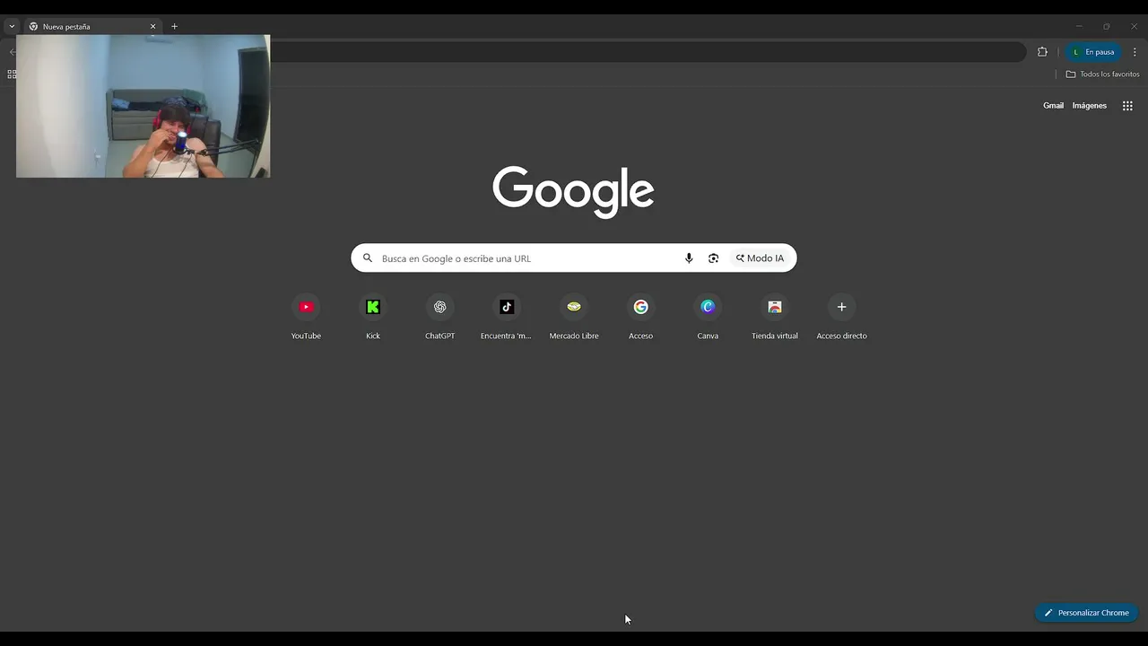Image resolution: width=1148 pixels, height=646 pixels.
Task: Open the Gmail link
Action: tap(1053, 106)
